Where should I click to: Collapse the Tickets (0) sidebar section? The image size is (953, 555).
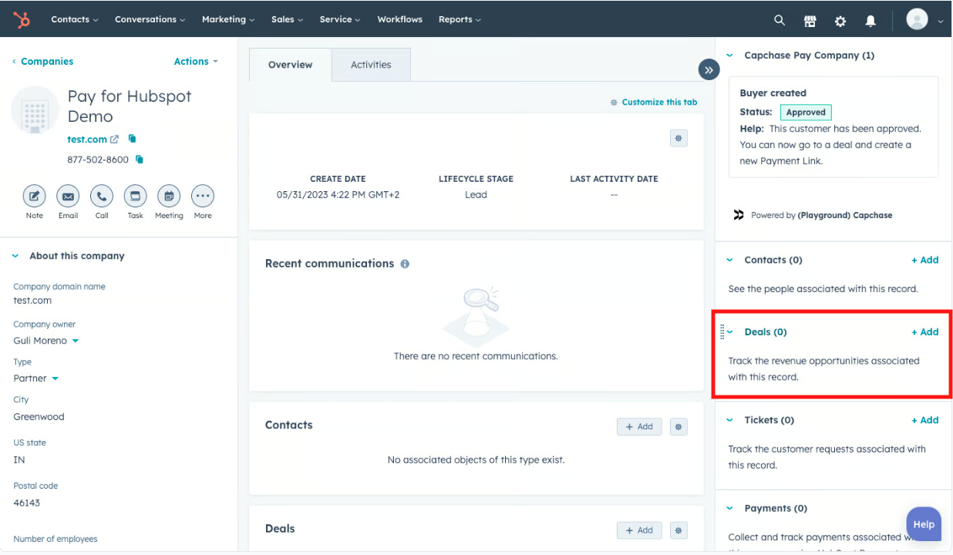coord(730,420)
